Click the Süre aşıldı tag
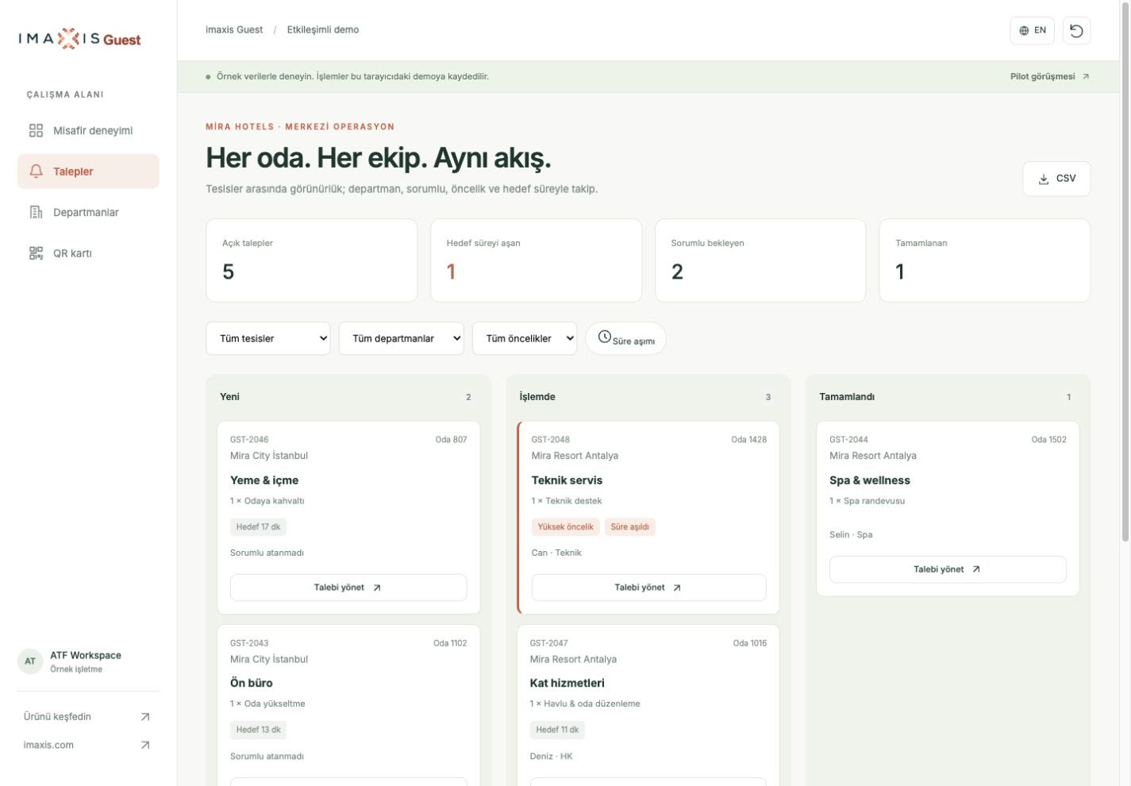 point(630,527)
